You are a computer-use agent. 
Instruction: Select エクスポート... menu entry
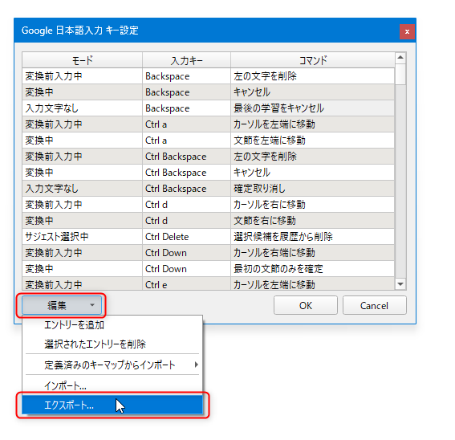[112, 405]
